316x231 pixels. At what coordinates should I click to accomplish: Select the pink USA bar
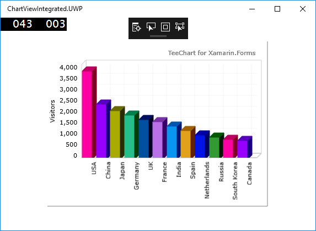(87, 114)
